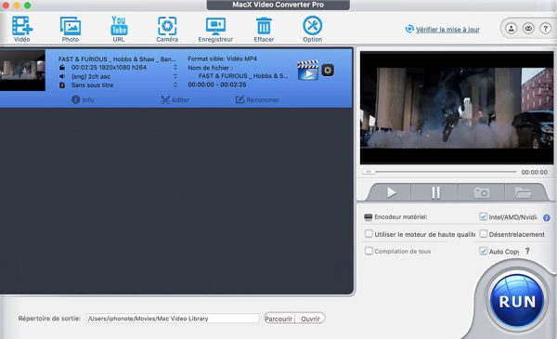This screenshot has width=557, height=339.
Task: Open the audio track (eng) 2ch aac selector
Action: coord(175,76)
